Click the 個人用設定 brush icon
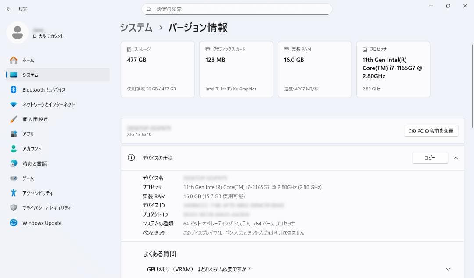This screenshot has height=278, width=474. pyautogui.click(x=14, y=119)
